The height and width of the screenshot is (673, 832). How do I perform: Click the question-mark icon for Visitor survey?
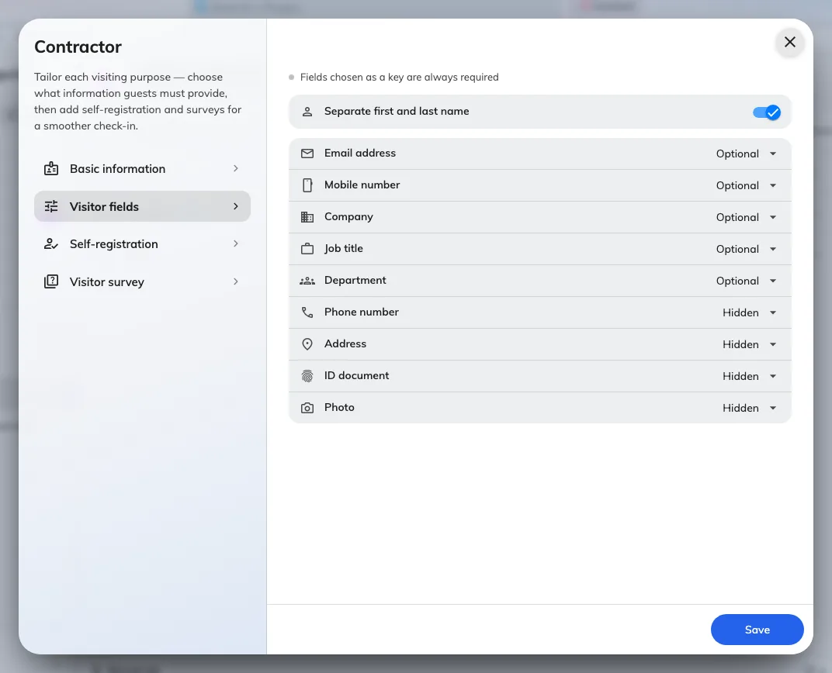(x=51, y=281)
